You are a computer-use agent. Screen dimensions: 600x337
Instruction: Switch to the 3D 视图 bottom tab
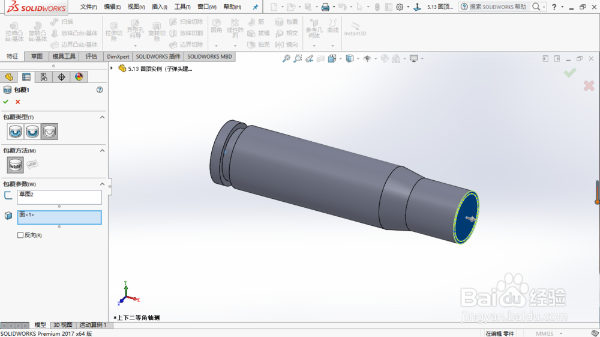(x=63, y=325)
